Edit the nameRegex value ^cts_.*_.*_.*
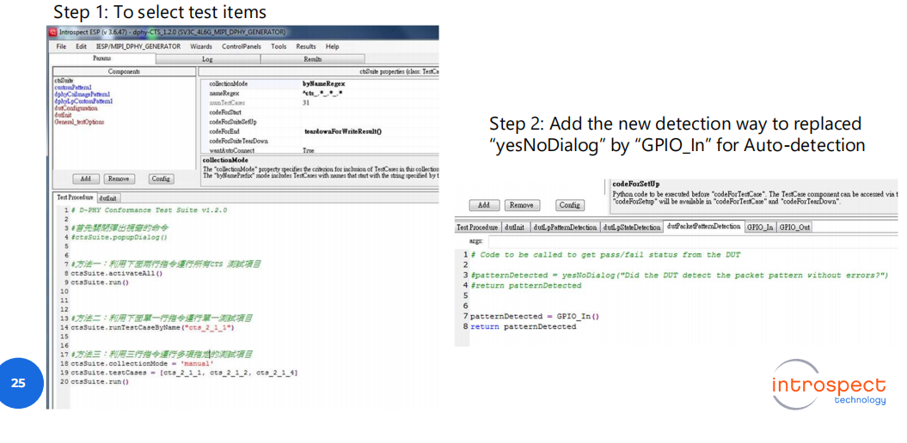The image size is (907, 443). pyautogui.click(x=322, y=93)
